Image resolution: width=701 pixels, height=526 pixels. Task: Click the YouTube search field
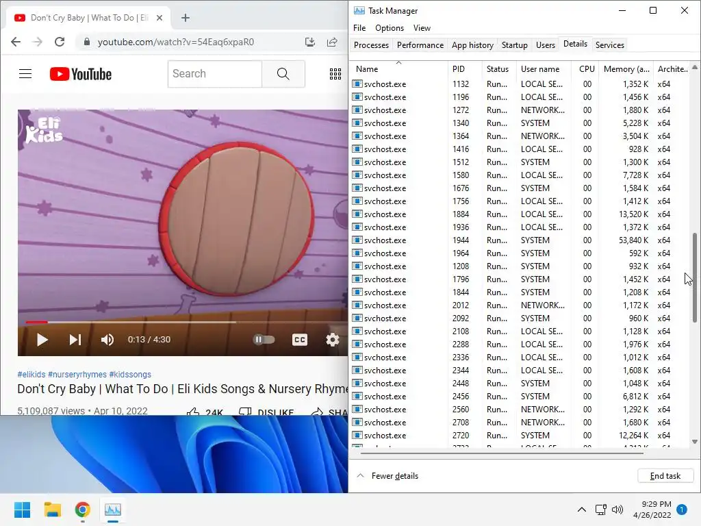215,74
